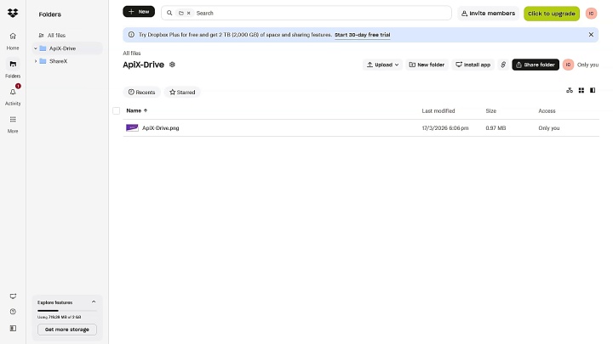This screenshot has height=344, width=613.
Task: Sort by Last modified column
Action: point(438,110)
